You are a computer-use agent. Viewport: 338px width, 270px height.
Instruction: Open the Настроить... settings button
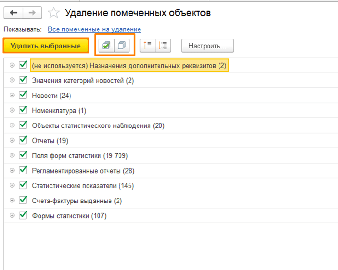(207, 46)
